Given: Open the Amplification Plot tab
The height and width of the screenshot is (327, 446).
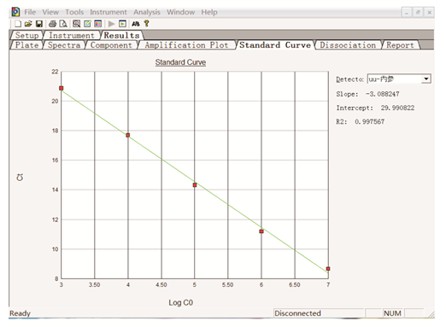Looking at the screenshot, I should pyautogui.click(x=186, y=45).
